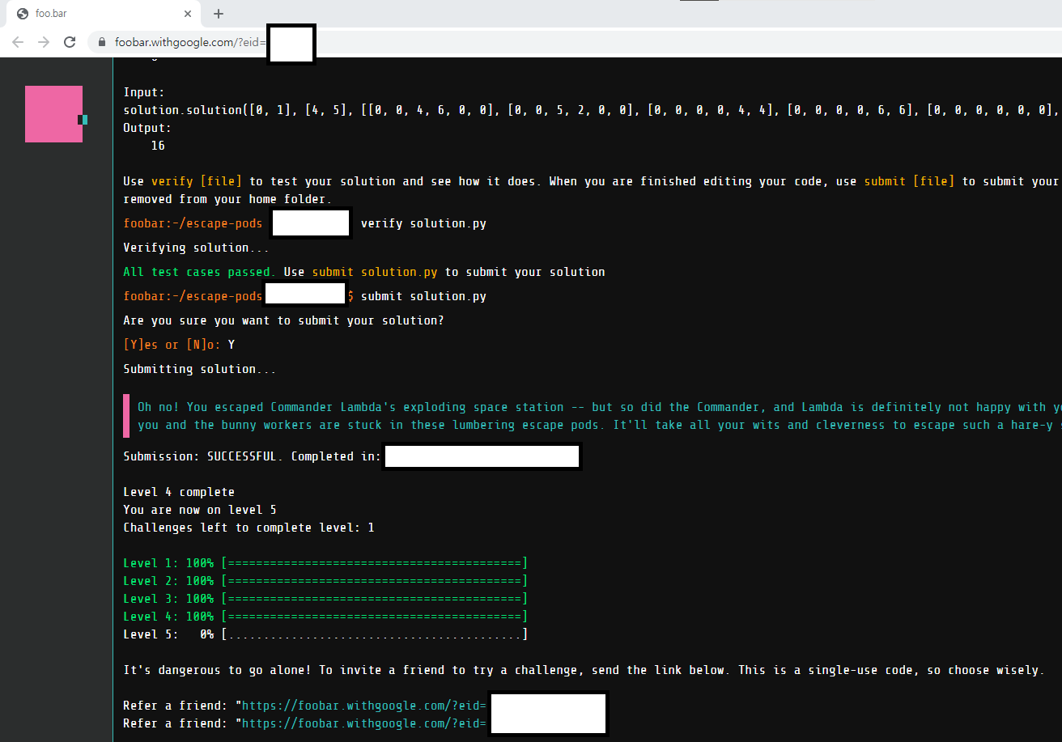Click the orange 'verify [file]' text
Image resolution: width=1062 pixels, height=742 pixels.
(x=197, y=181)
